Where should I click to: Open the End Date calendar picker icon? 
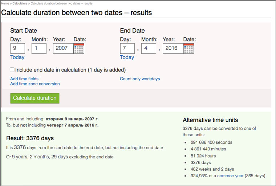(188, 48)
